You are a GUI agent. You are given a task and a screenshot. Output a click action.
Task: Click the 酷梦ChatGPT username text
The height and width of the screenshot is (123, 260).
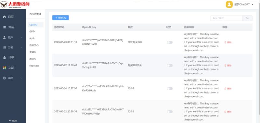point(242,5)
